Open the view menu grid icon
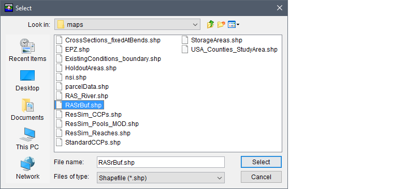 [x=232, y=25]
